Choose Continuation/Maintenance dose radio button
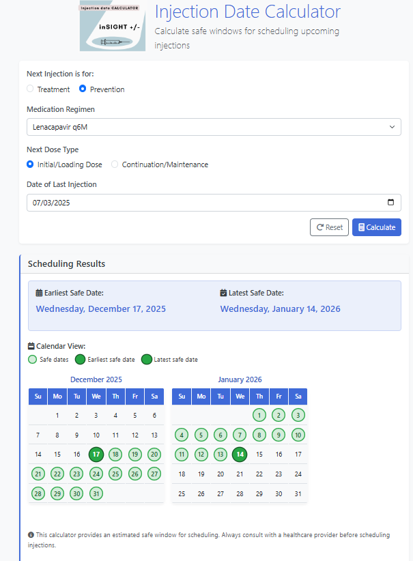 [115, 164]
